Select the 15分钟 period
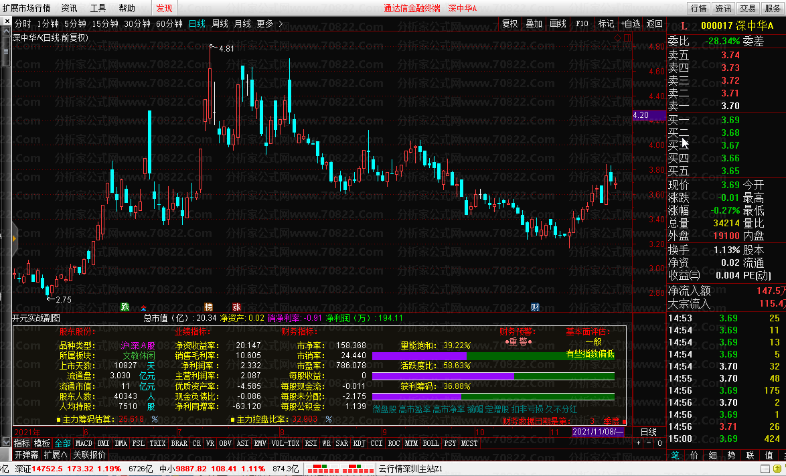 coord(104,23)
